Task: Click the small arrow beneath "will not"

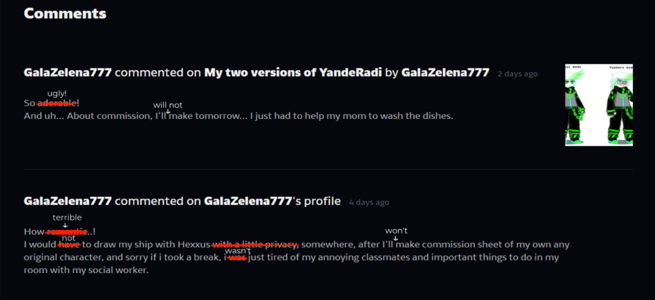Action: point(168,111)
